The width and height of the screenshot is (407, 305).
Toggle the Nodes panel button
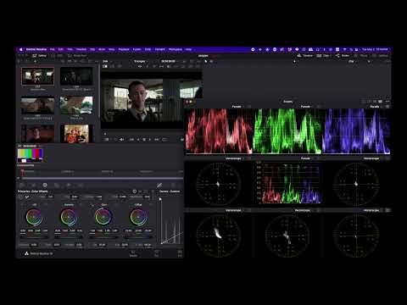point(343,56)
